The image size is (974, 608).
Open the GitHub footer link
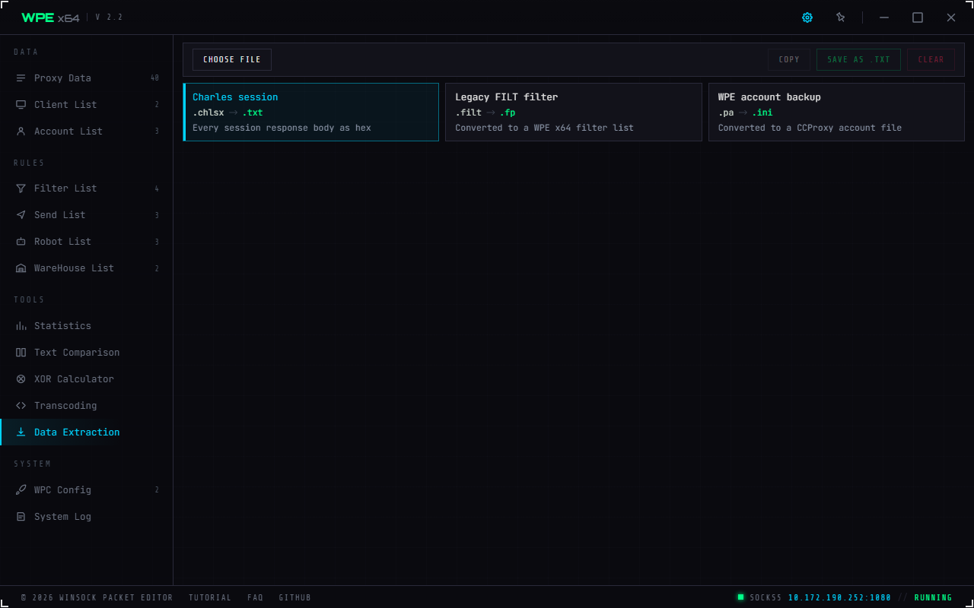[295, 597]
